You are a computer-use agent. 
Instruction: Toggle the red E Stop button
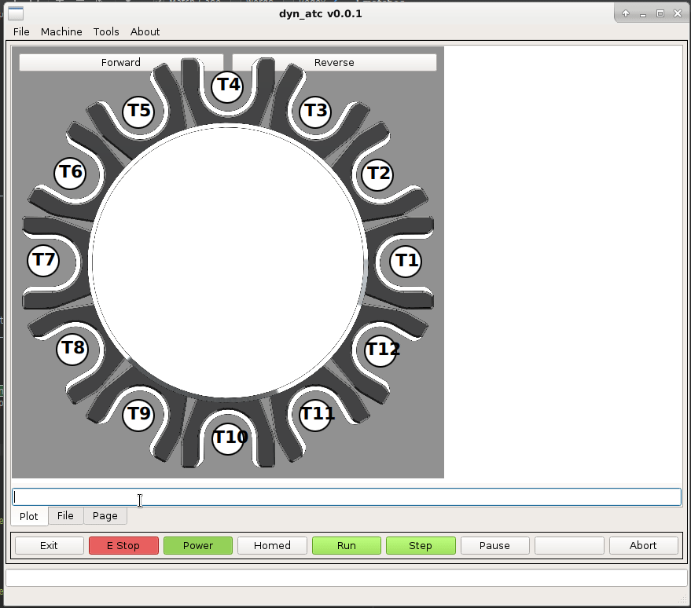pyautogui.click(x=123, y=545)
